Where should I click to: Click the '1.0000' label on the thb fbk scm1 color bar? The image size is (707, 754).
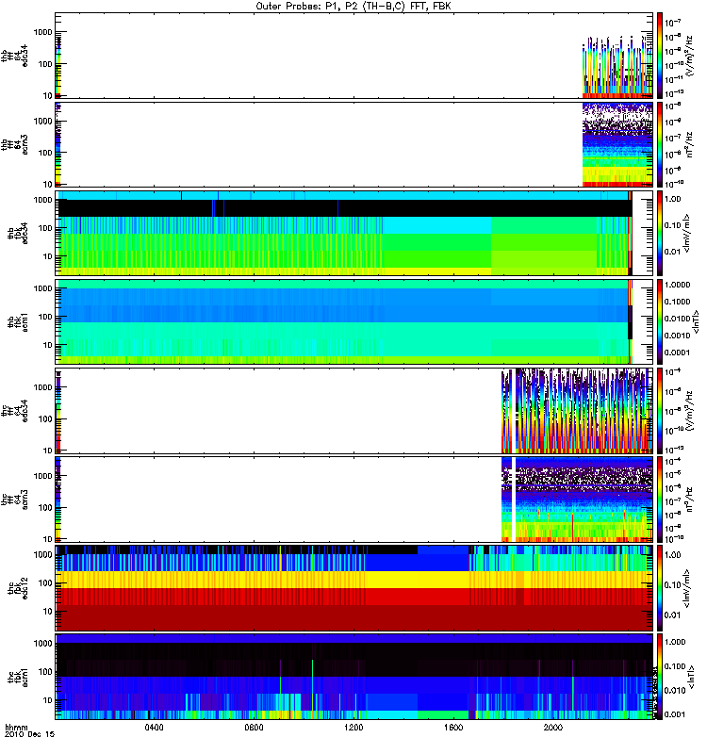click(x=677, y=285)
